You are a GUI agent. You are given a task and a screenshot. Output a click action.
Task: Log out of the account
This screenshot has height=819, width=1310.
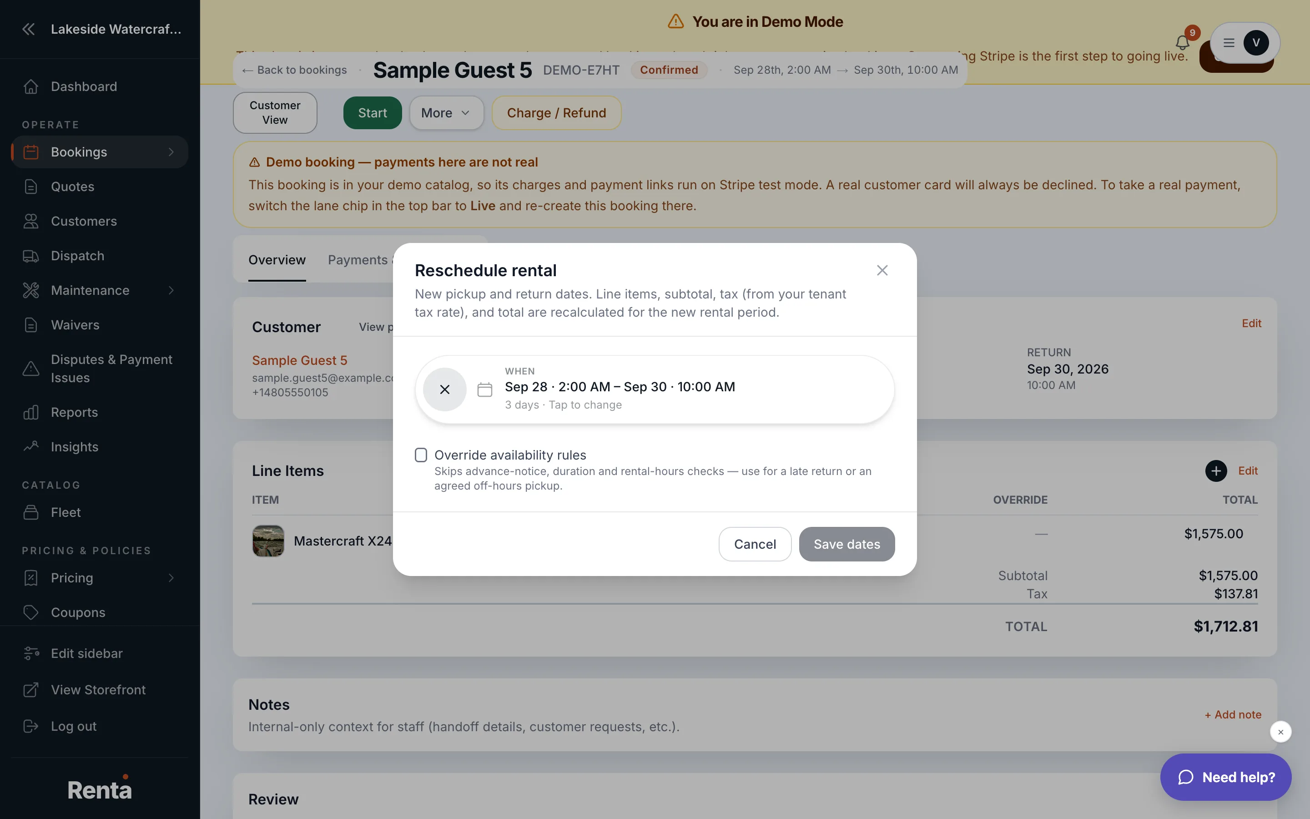point(100,726)
